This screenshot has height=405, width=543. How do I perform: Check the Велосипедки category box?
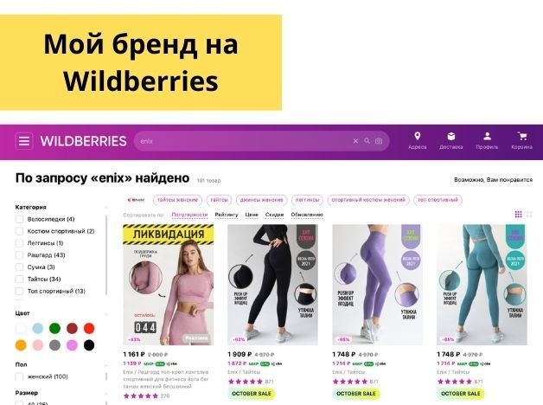19,219
